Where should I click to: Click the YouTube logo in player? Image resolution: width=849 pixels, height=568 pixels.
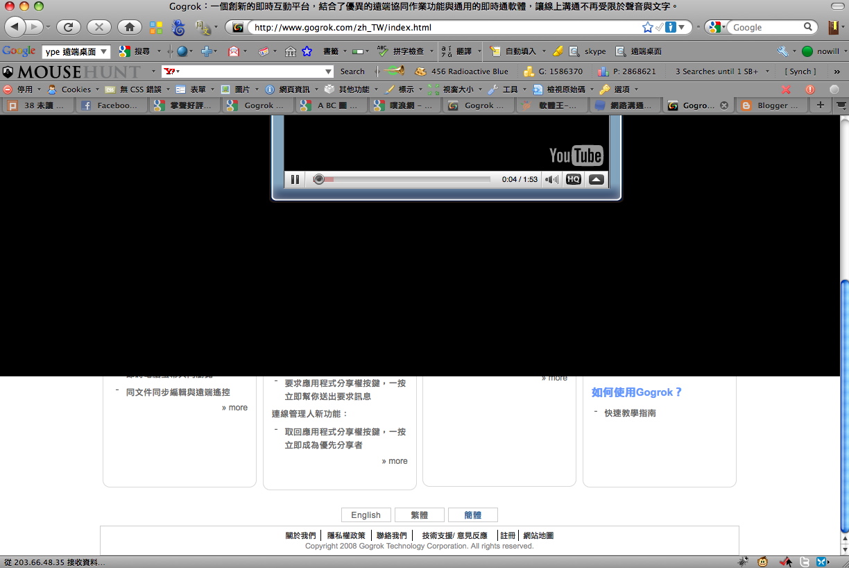point(576,156)
